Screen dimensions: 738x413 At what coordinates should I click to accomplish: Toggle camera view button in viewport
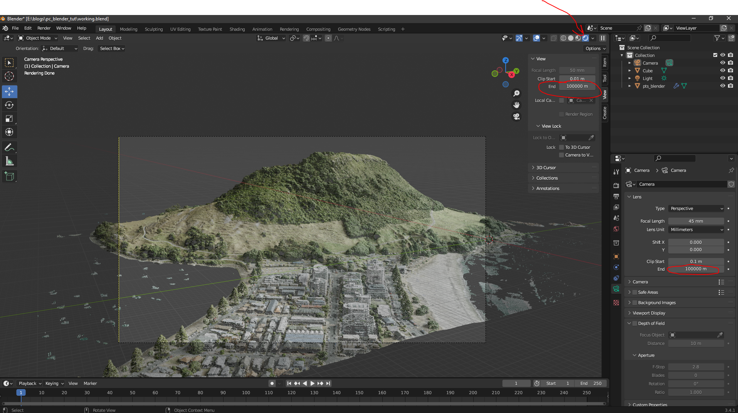[516, 117]
